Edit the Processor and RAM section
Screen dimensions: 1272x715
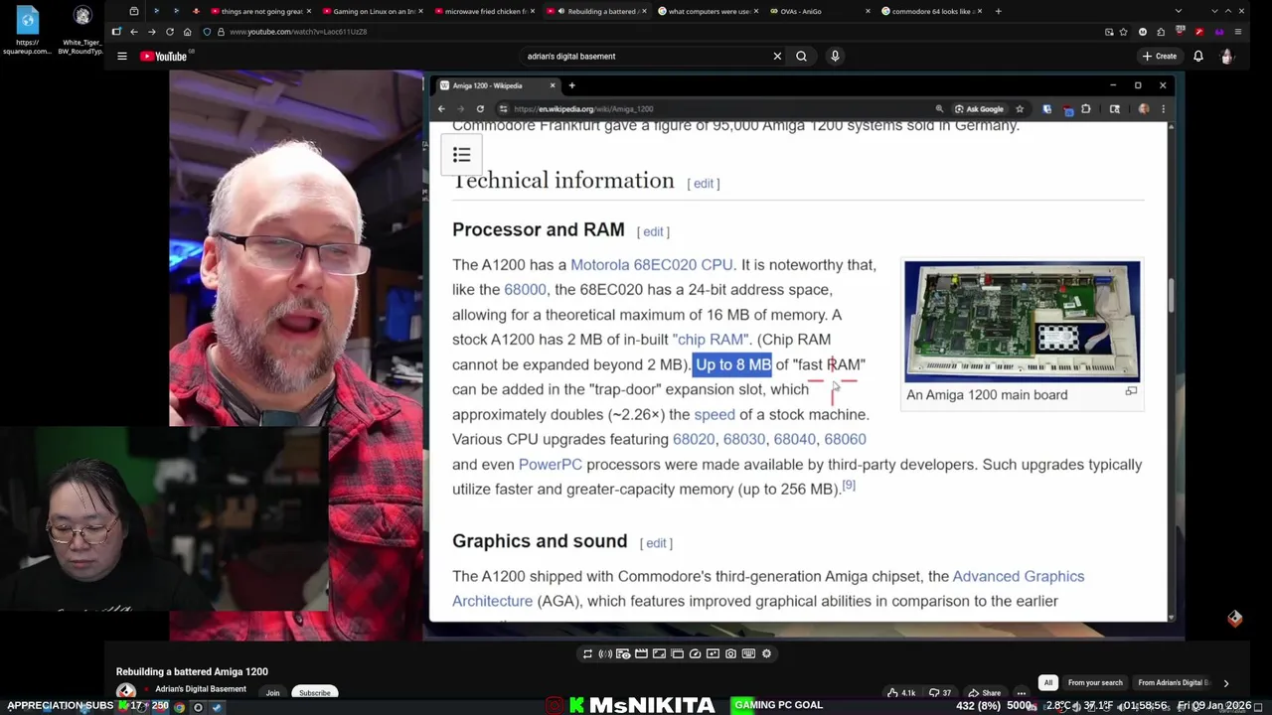tap(653, 231)
